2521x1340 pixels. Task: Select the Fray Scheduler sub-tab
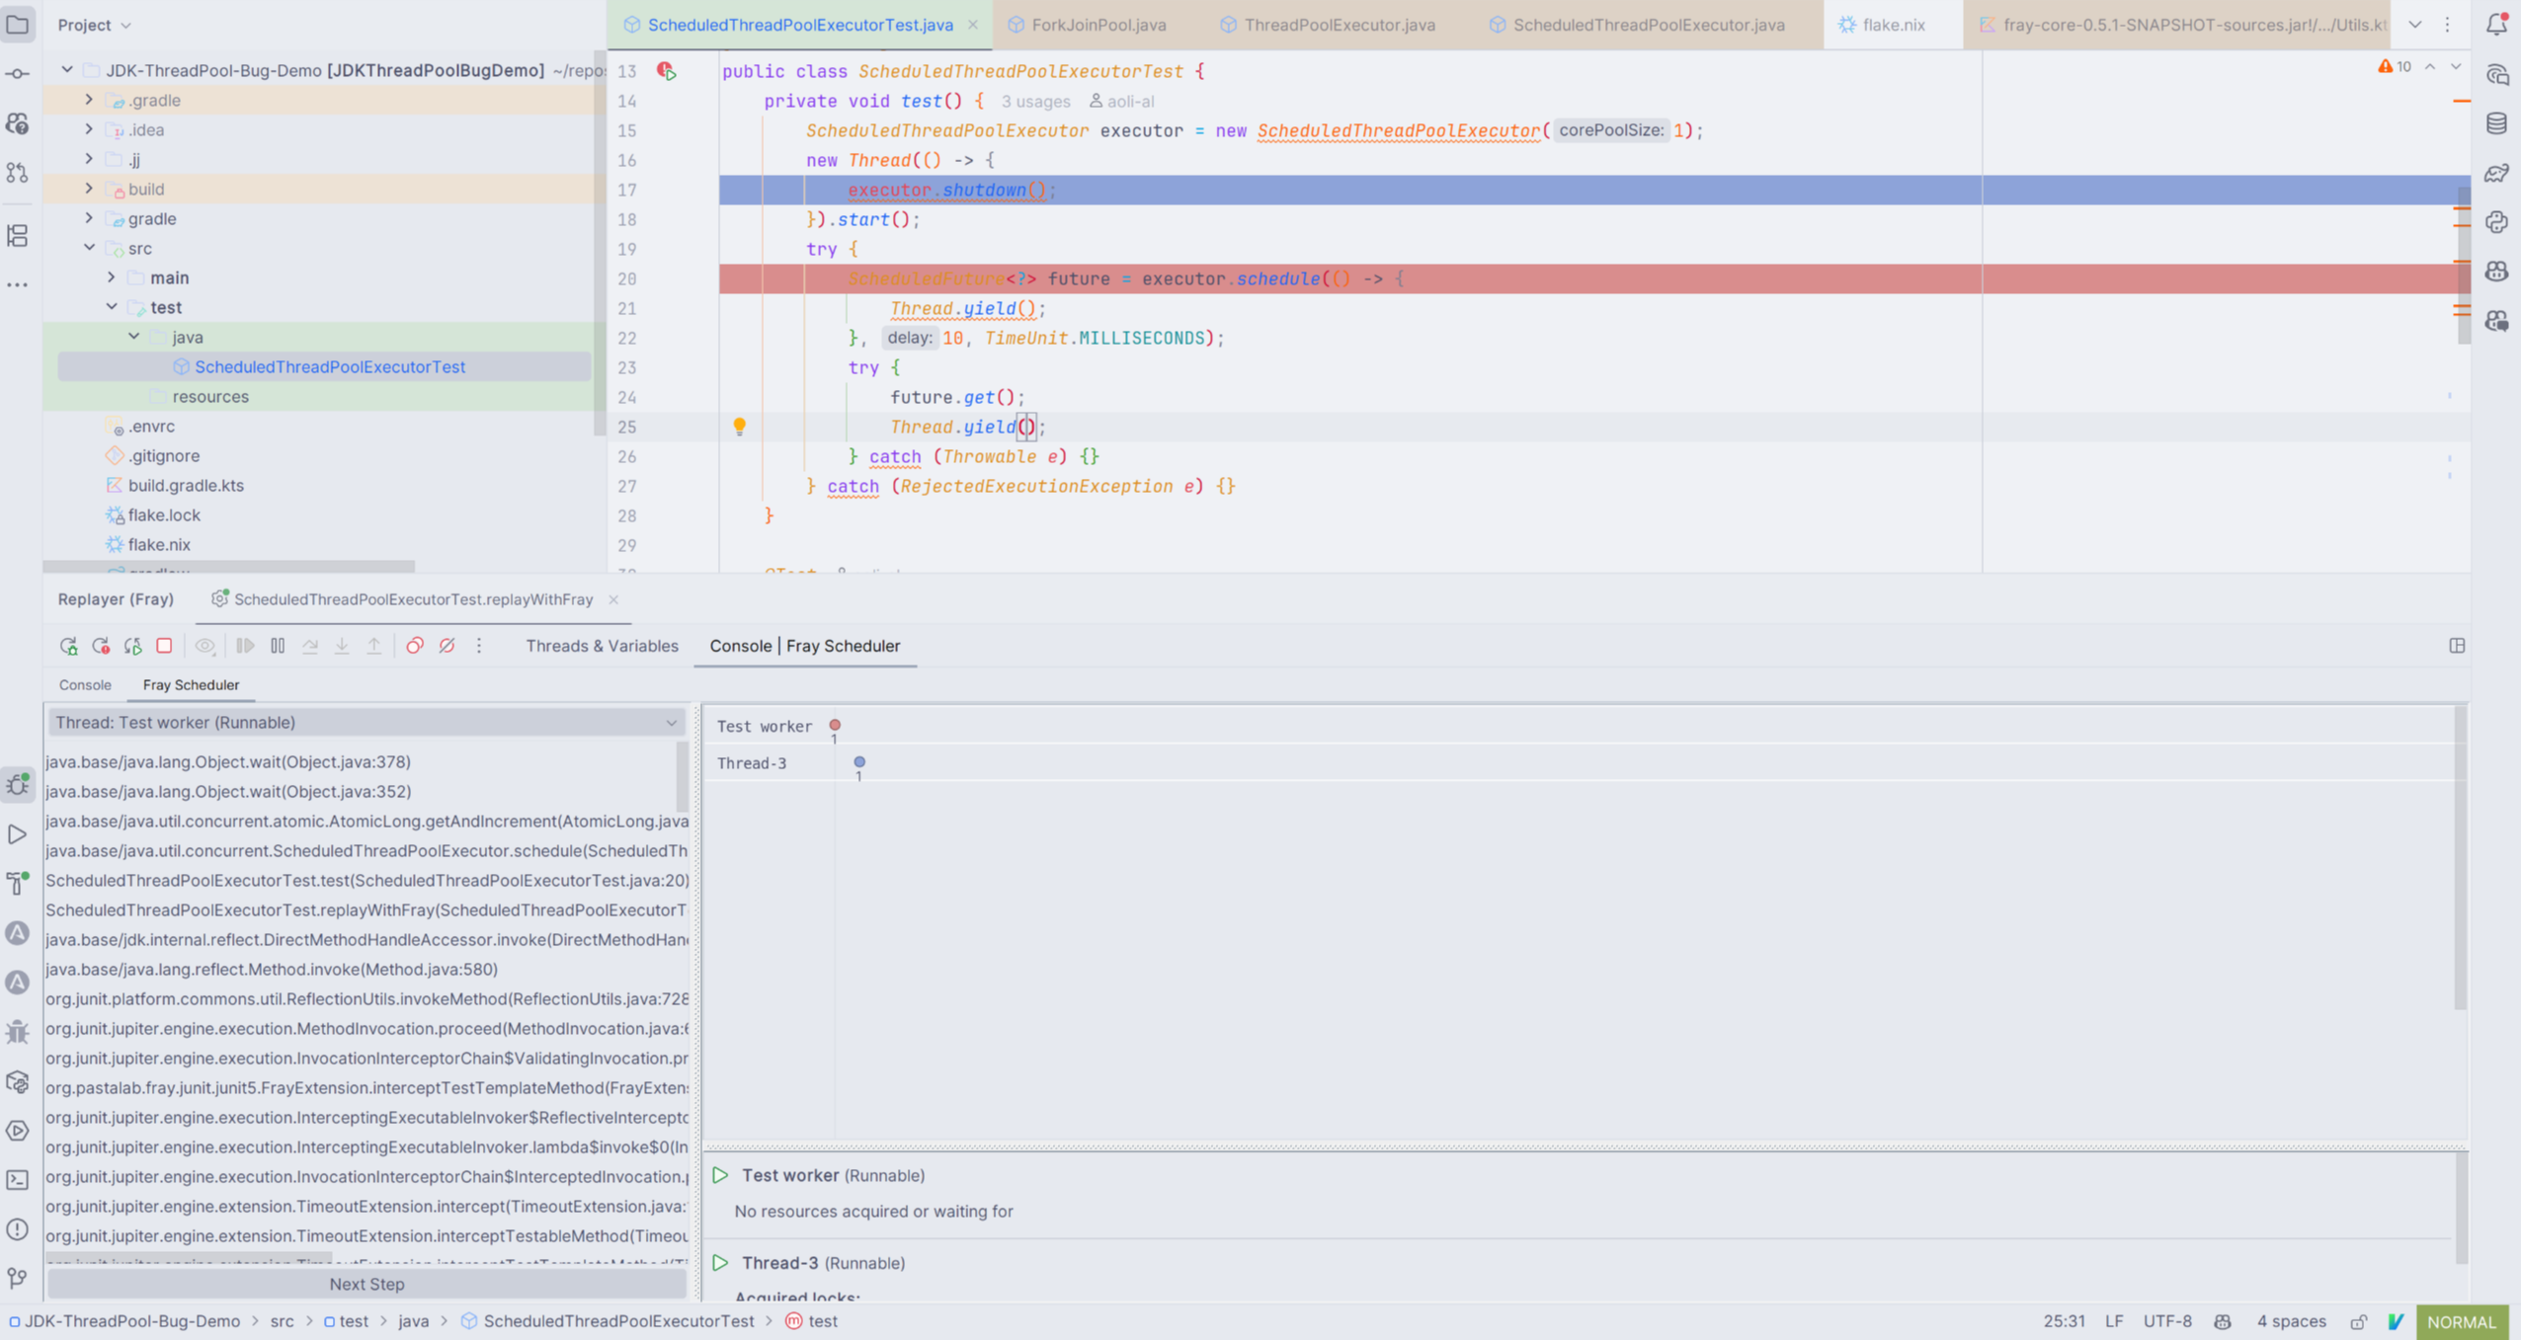click(191, 684)
